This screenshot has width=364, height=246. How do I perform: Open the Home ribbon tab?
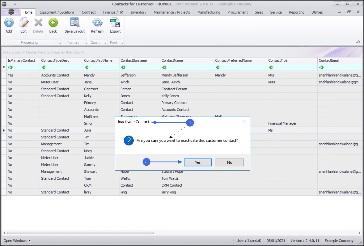[x=28, y=12]
